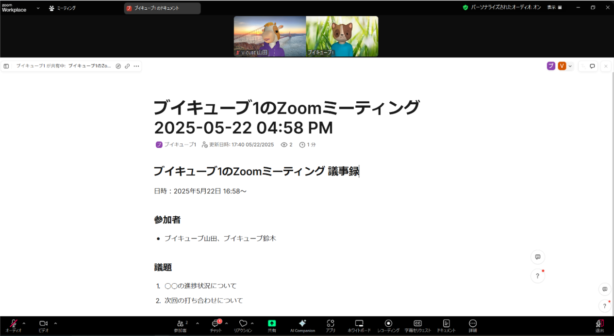Screen dimensions: 614x336
Task: Click the purple ブ collaborator avatar
Action: point(551,66)
